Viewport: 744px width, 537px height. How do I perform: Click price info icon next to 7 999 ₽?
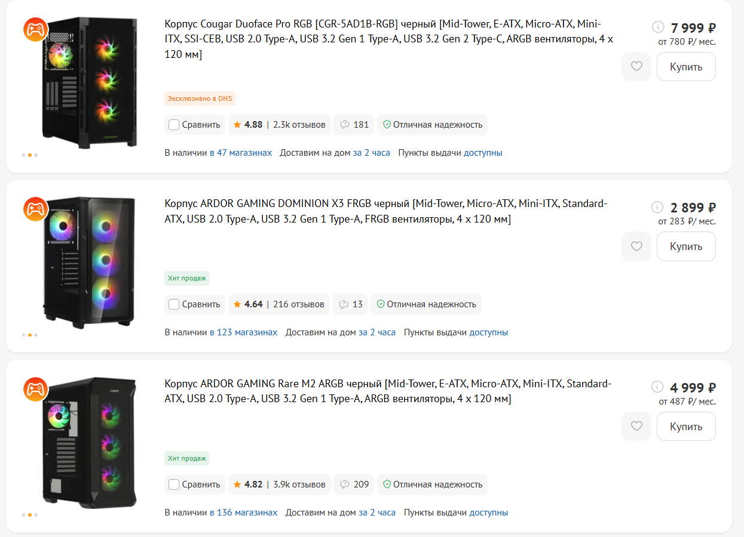click(657, 27)
